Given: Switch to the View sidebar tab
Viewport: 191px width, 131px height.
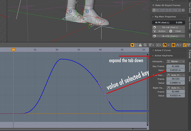Looking at the screenshot, I should coord(190,79).
